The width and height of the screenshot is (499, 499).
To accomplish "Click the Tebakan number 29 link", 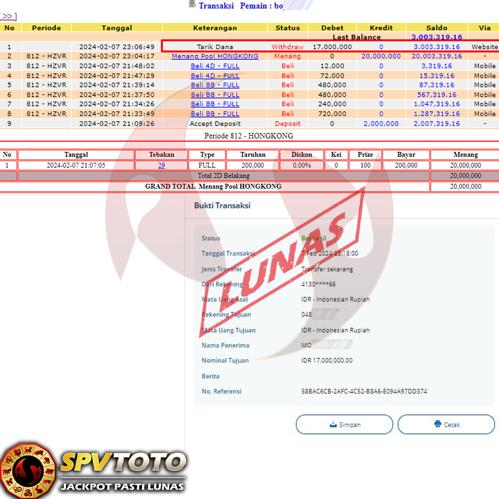I will click(162, 166).
